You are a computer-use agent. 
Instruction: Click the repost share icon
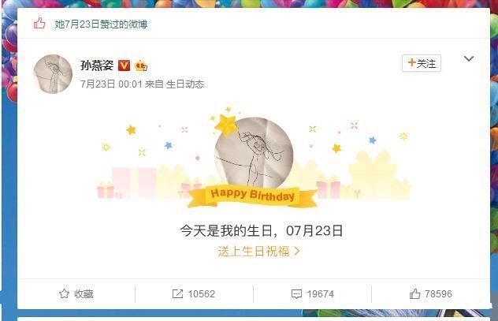coord(177,293)
